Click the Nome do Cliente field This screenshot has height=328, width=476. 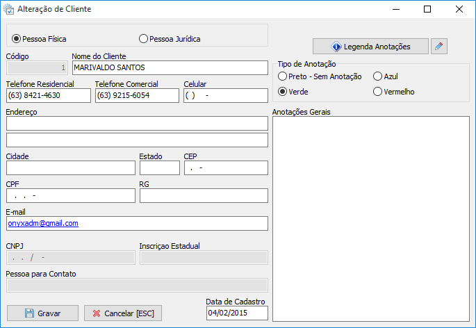coord(170,67)
